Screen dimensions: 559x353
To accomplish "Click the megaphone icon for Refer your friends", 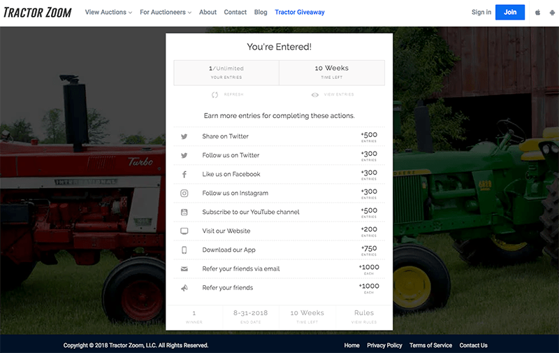I will 184,288.
